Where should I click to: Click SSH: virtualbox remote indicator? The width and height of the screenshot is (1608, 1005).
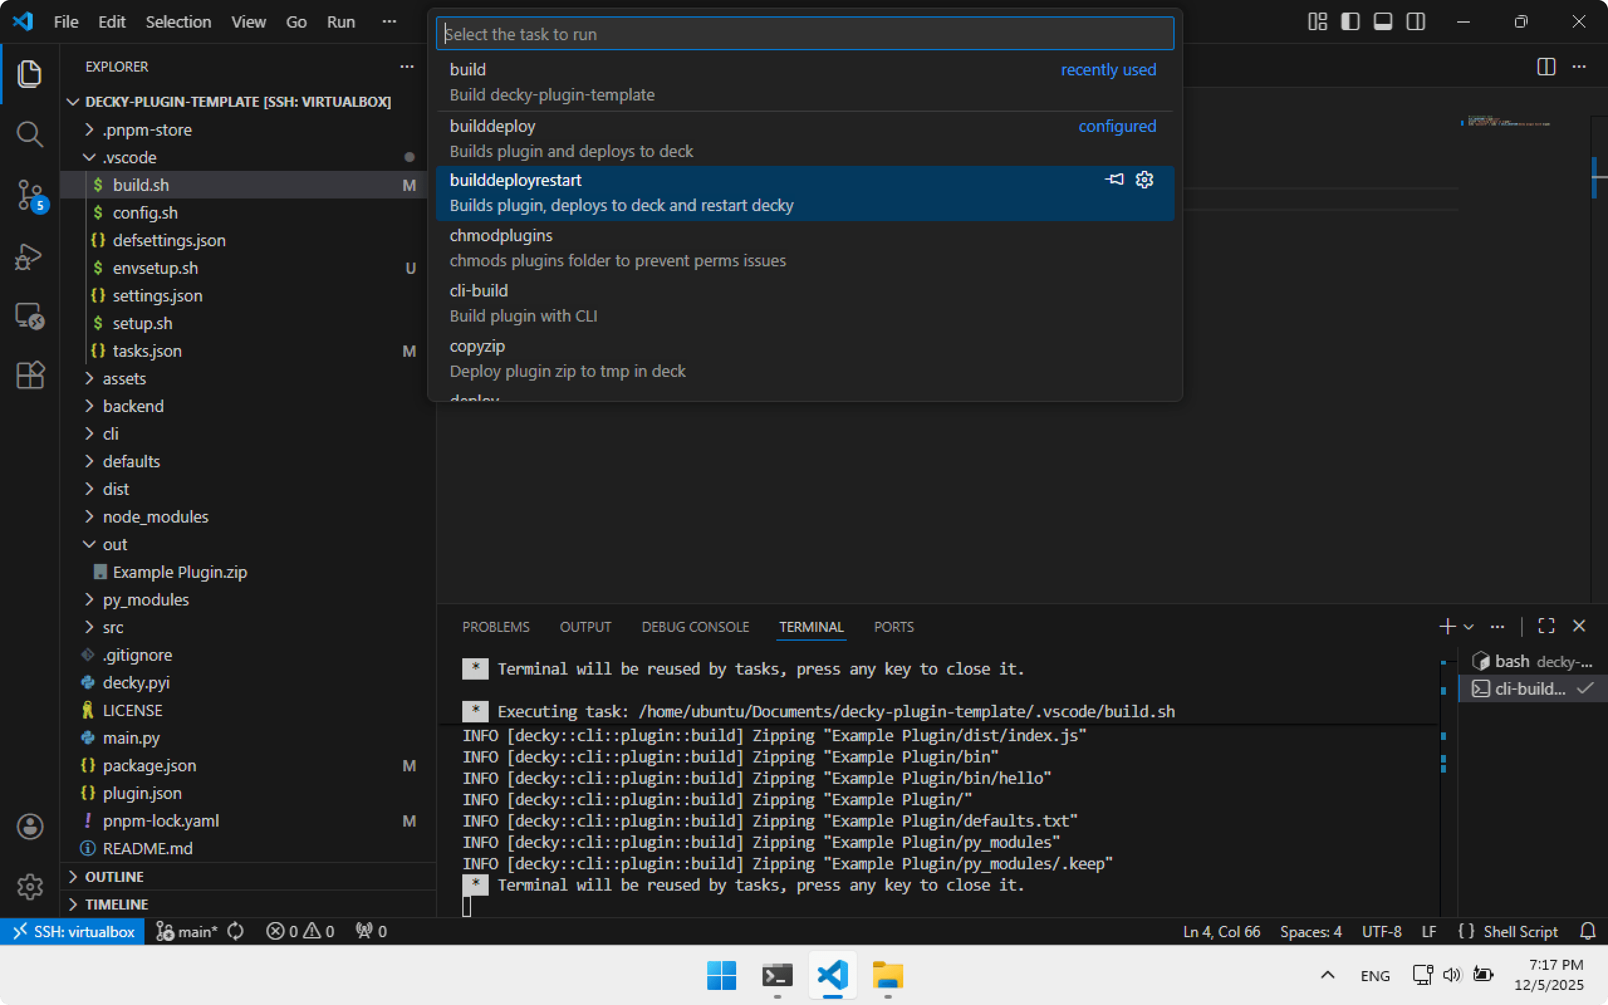(73, 932)
